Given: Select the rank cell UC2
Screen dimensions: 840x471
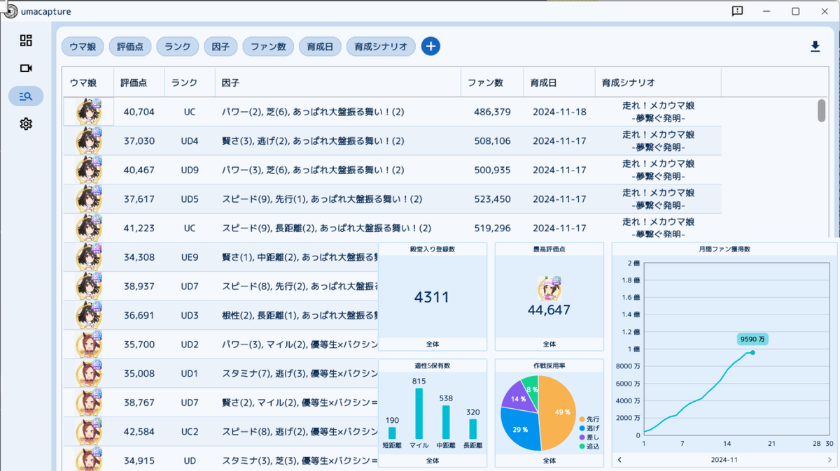Looking at the screenshot, I should tap(190, 432).
